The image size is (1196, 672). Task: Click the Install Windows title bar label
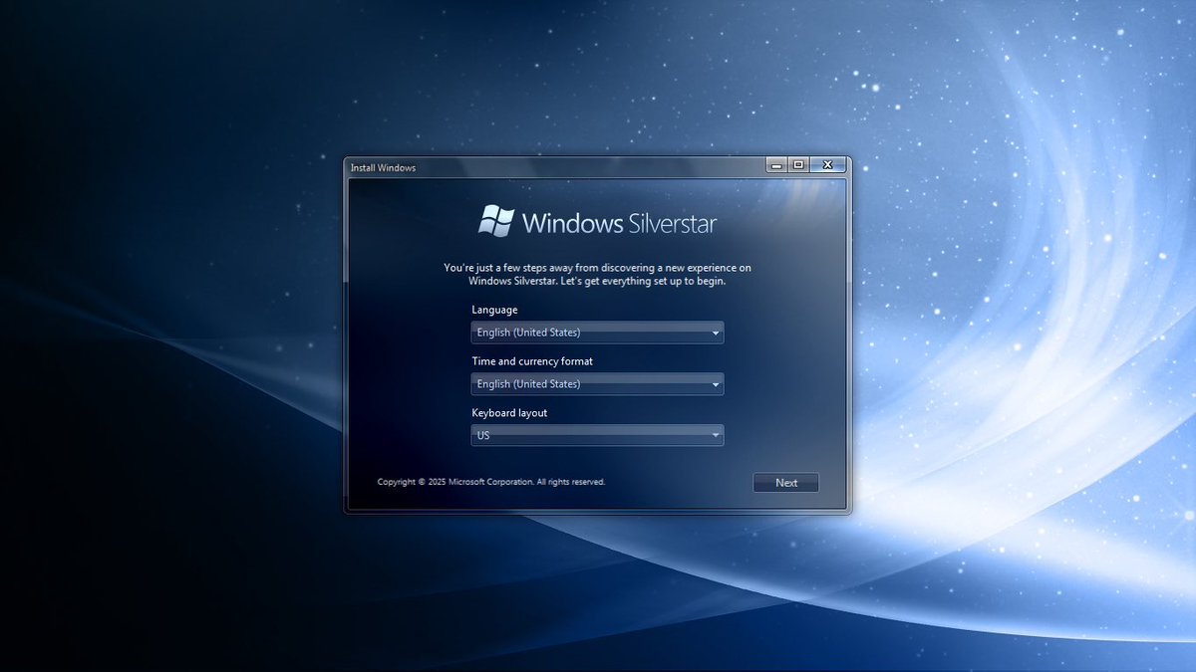click(x=385, y=166)
